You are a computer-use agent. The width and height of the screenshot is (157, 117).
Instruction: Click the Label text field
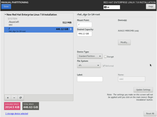[x=90, y=79]
